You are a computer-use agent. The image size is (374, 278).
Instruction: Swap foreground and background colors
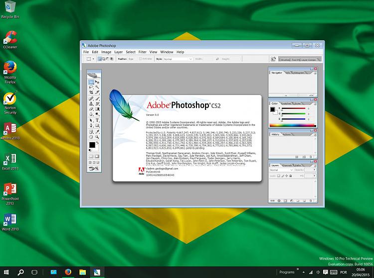tap(97, 143)
